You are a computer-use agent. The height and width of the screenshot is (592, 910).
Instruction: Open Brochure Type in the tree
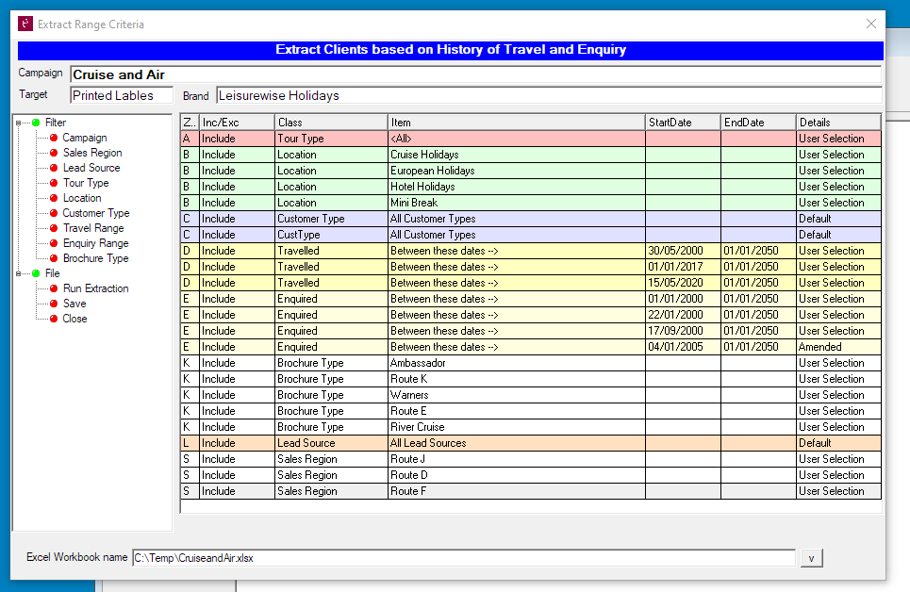[x=96, y=258]
